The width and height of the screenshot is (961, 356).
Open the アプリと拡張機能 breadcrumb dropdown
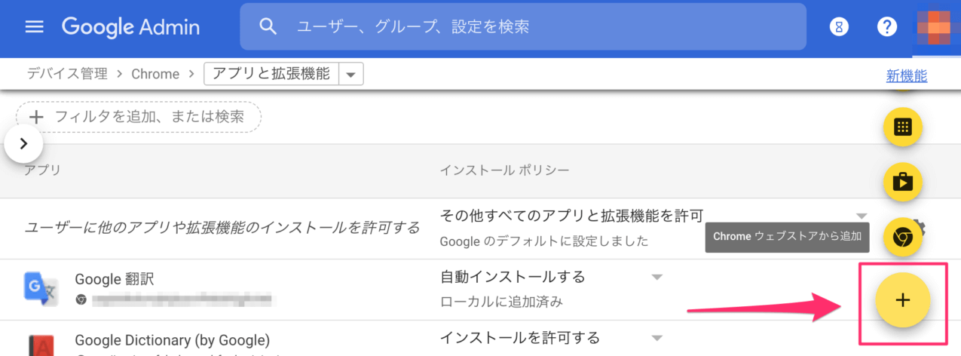351,74
